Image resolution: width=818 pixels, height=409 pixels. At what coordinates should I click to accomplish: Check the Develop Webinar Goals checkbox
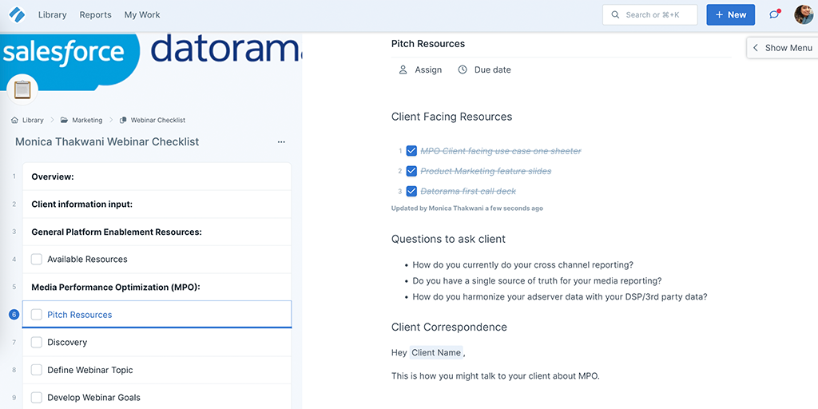pos(37,398)
